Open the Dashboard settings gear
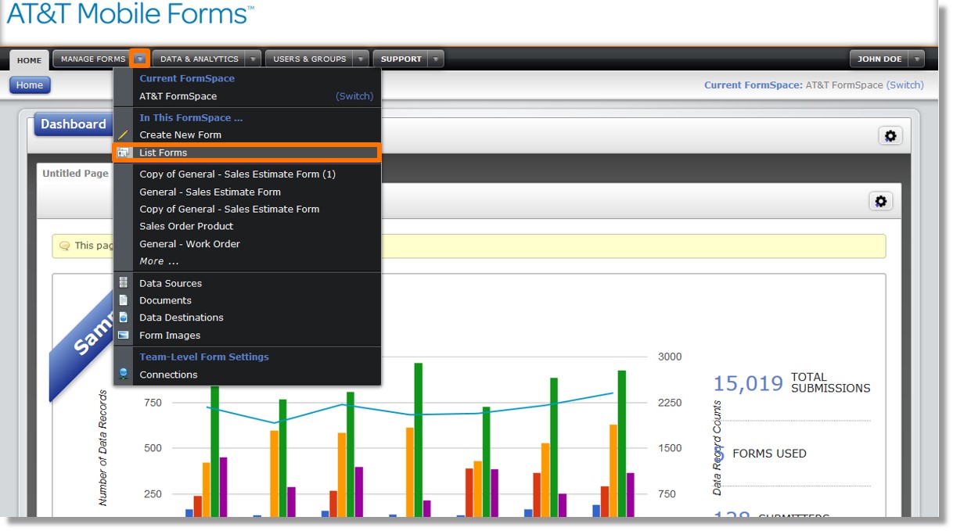Viewport: 953px width, 531px height. (x=890, y=136)
